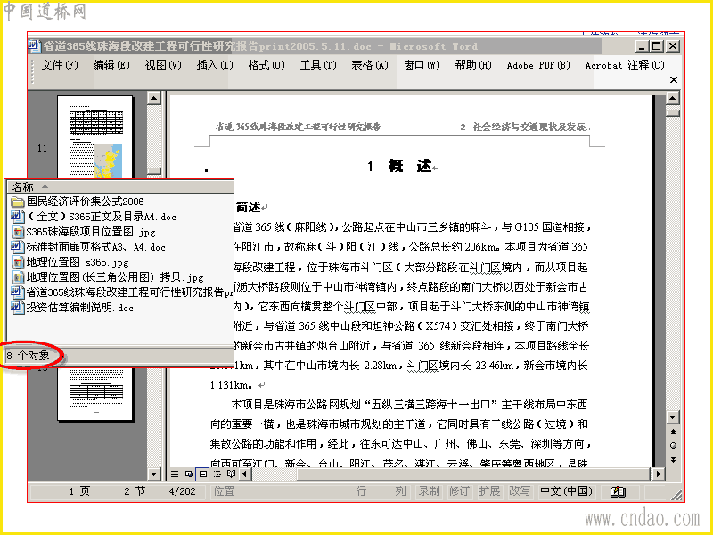Open the Adobe PDF(B) menu
The image size is (713, 535).
(538, 65)
